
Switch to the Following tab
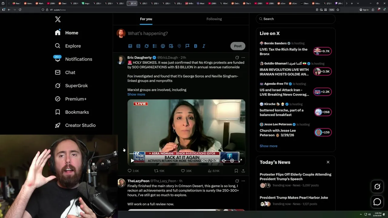(214, 19)
